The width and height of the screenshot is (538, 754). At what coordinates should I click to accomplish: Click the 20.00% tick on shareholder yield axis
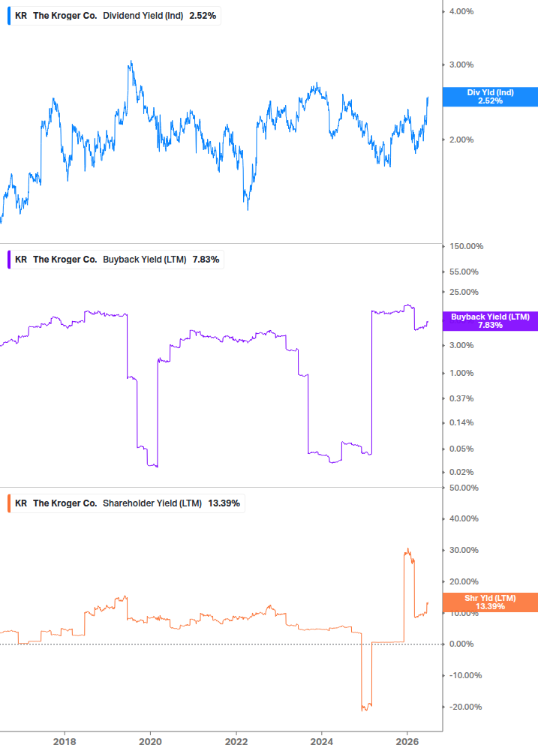[464, 582]
